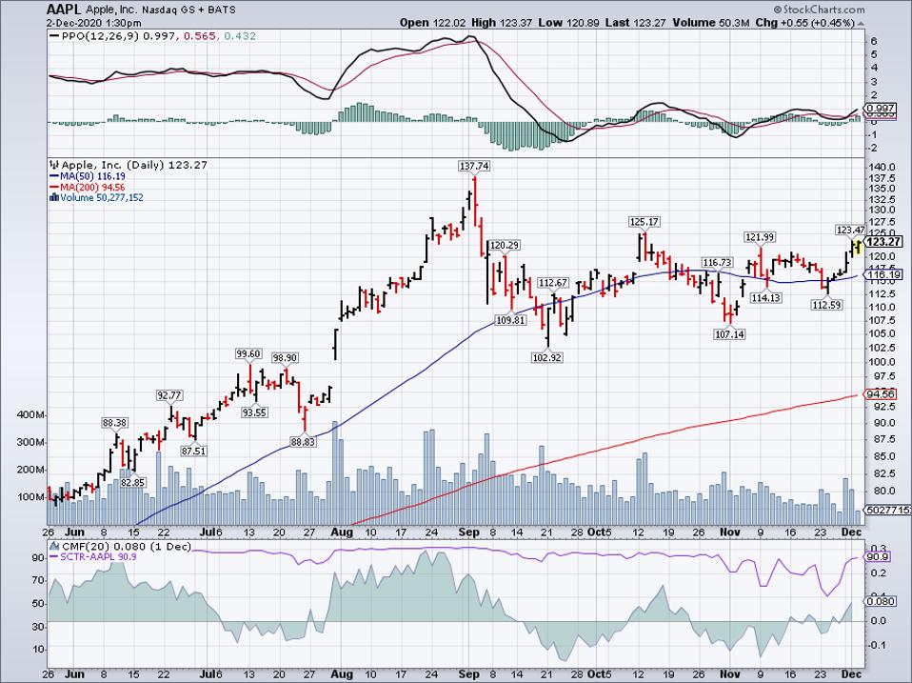Click the 116.73 price annotation
Viewport: 912px width, 683px height.
tap(717, 262)
